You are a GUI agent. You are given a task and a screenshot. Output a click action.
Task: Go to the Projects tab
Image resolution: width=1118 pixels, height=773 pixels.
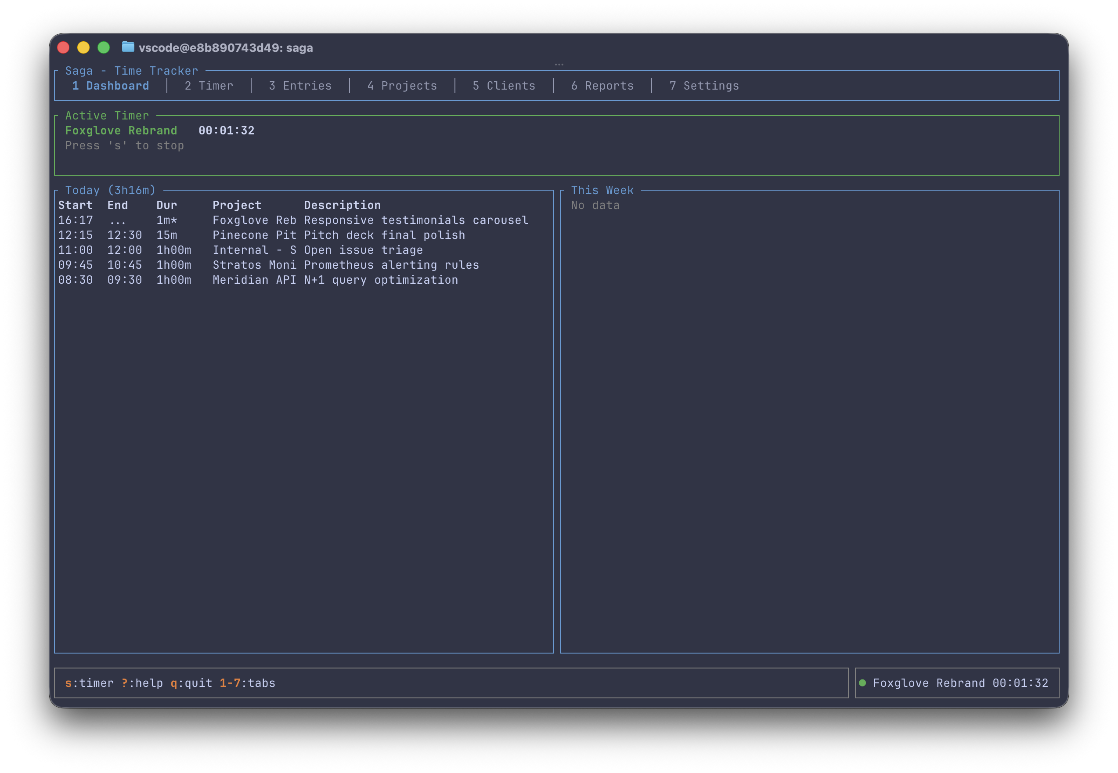click(402, 86)
